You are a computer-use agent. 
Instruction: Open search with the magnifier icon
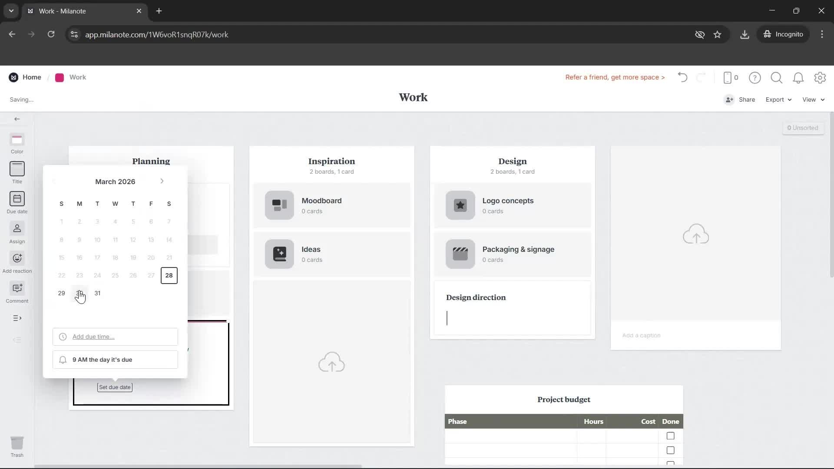(x=777, y=78)
